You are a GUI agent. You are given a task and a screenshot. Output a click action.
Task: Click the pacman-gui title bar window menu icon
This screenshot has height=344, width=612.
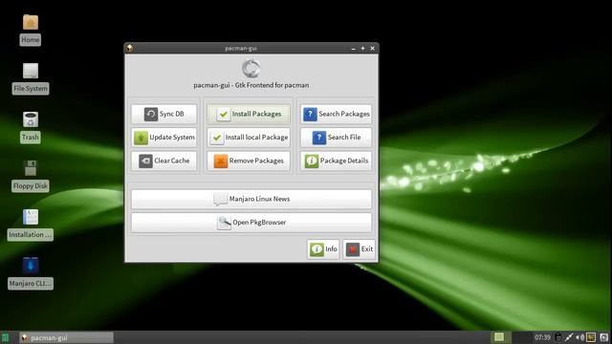130,48
